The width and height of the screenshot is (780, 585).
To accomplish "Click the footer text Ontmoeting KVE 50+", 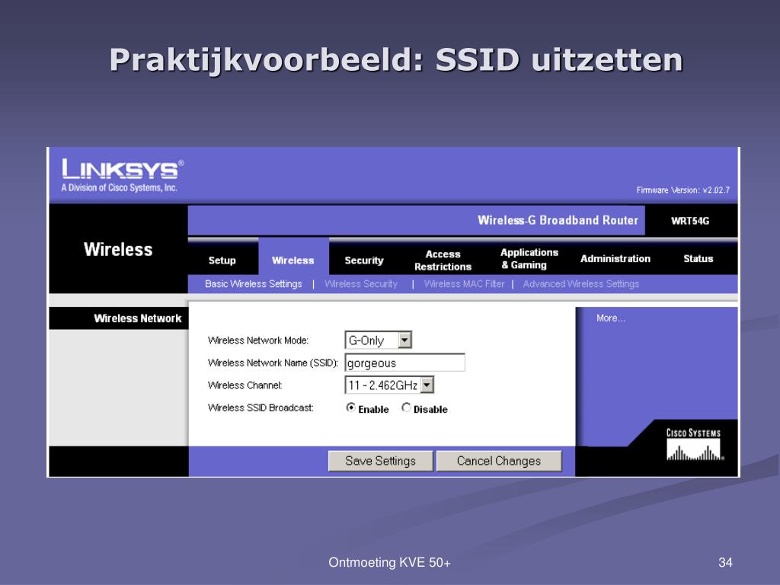I will coord(389,563).
